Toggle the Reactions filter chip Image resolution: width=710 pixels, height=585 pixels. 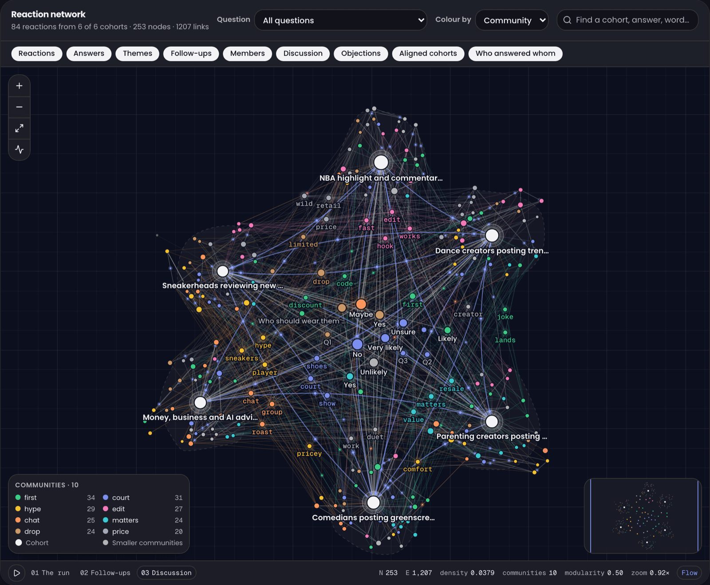point(37,53)
